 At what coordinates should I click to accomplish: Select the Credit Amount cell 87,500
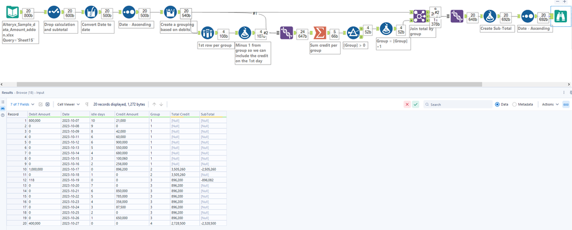(x=132, y=207)
